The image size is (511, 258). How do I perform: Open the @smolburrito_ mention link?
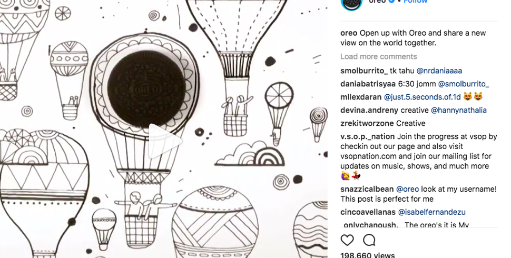(464, 84)
